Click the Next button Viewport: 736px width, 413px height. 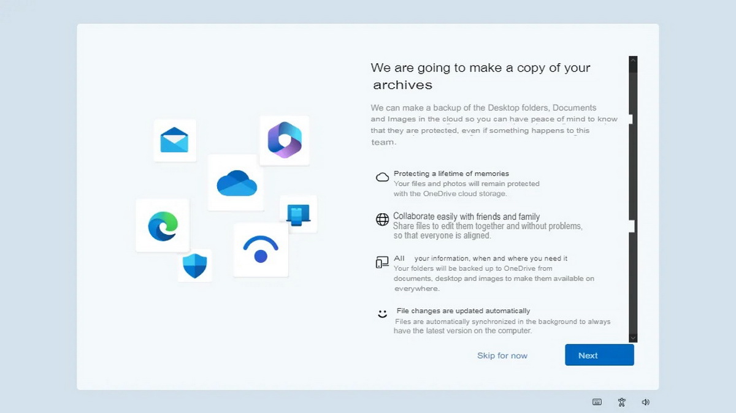599,355
